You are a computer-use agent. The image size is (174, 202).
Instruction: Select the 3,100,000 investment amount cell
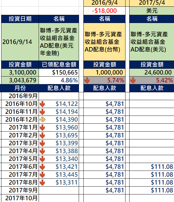pyautogui.click(x=20, y=72)
